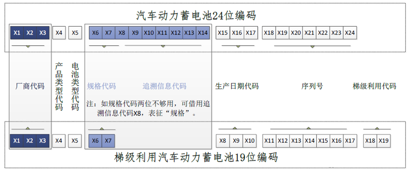Select the blue X14 box in the top row
The height and width of the screenshot is (179, 410).
tap(203, 33)
